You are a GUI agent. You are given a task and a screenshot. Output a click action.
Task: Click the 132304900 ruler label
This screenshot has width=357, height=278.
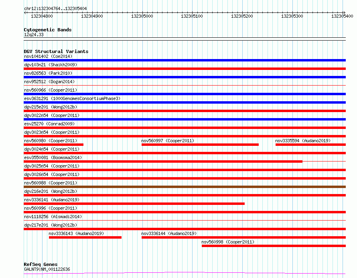click(x=92, y=16)
